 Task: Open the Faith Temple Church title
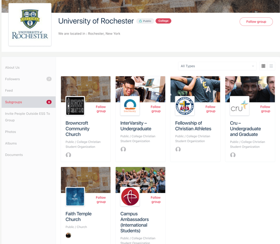tap(79, 216)
